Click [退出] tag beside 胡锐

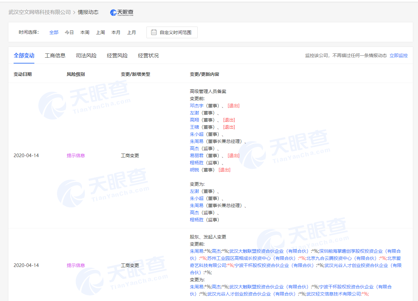coord(225,170)
